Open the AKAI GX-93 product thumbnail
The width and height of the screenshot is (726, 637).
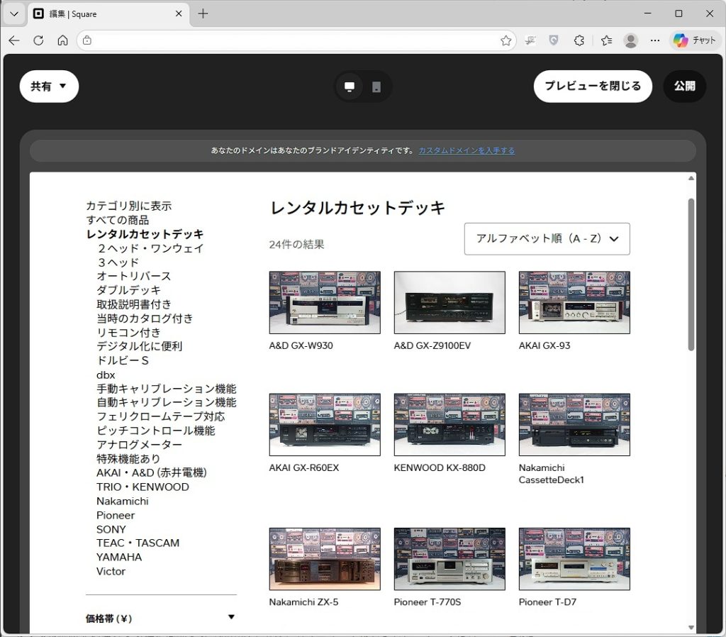pos(574,302)
